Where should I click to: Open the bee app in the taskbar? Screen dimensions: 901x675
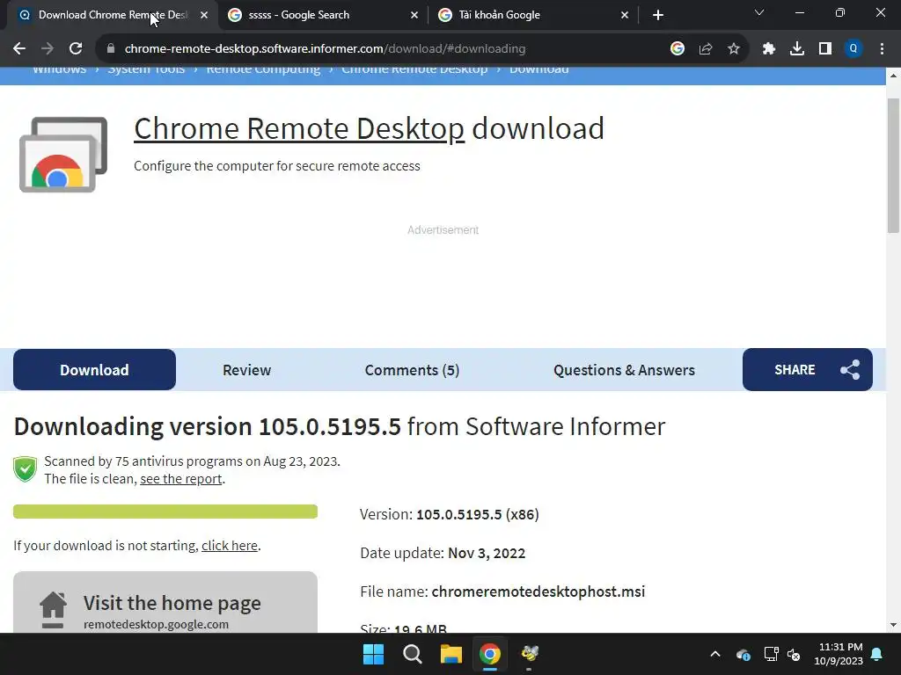pyautogui.click(x=529, y=654)
